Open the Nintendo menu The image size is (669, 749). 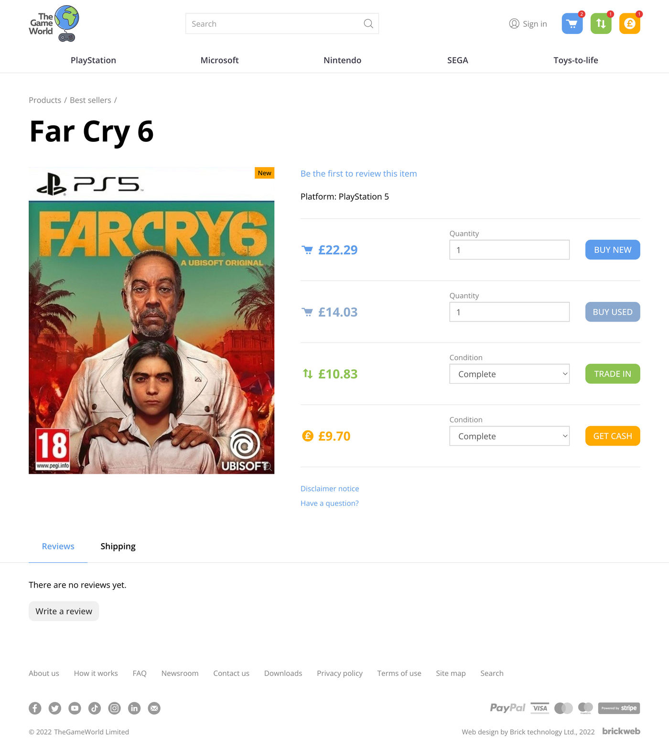[342, 60]
